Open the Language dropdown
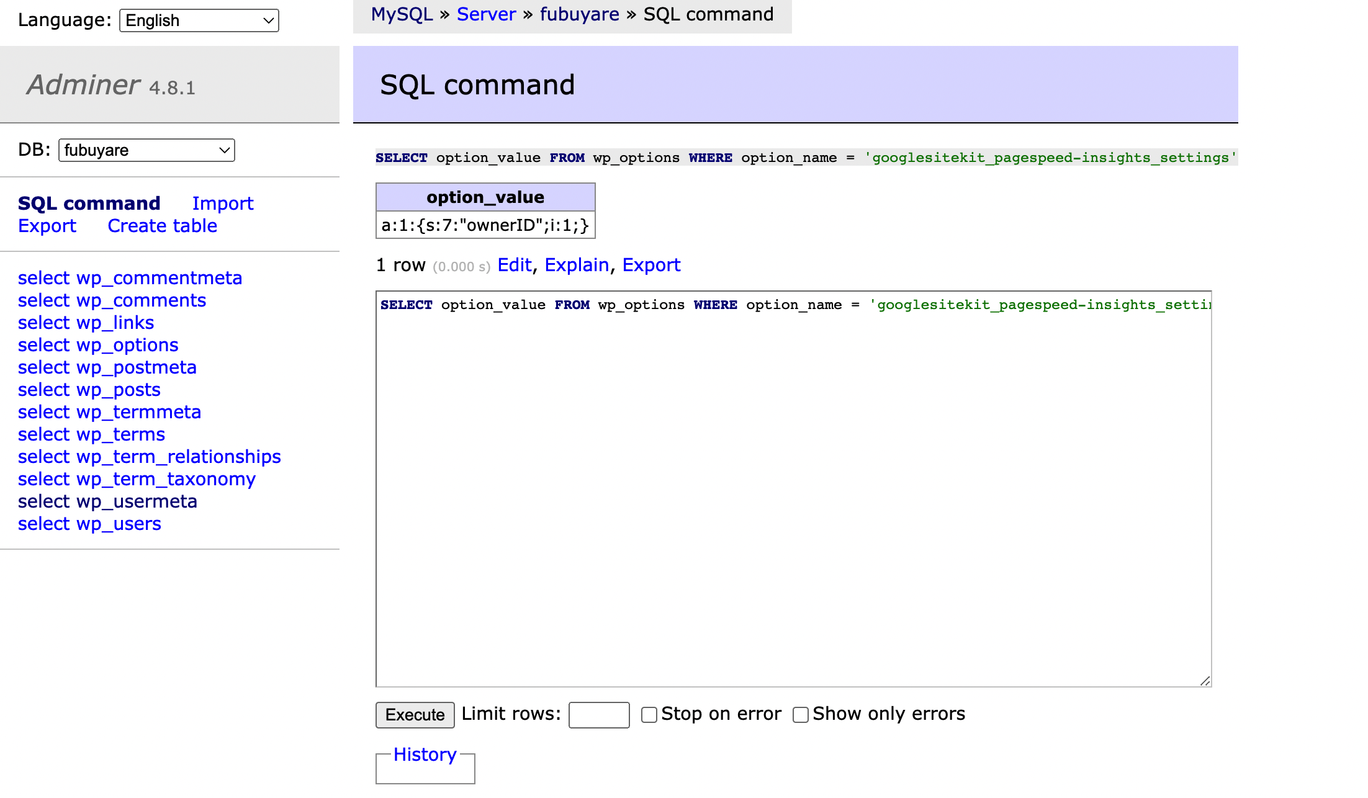Viewport: 1368px width, 798px height. tap(199, 20)
